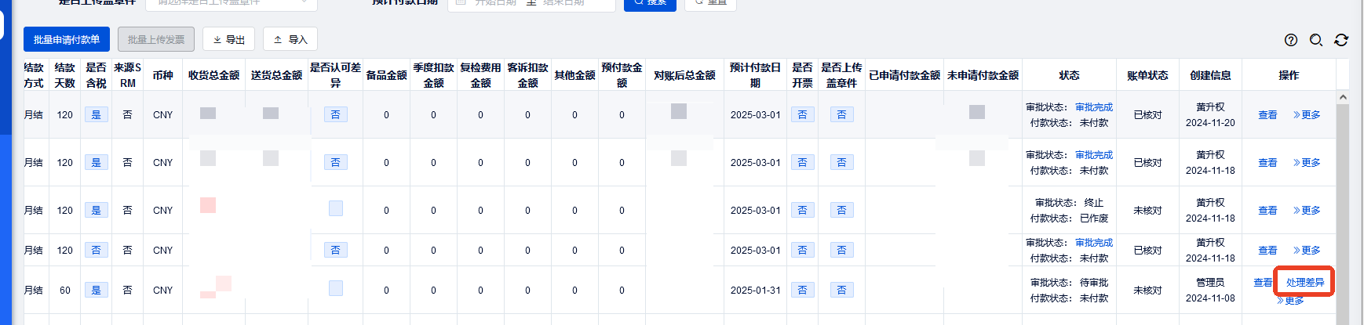
Task: Click the 是否上传盖章件 column header
Action: point(841,75)
